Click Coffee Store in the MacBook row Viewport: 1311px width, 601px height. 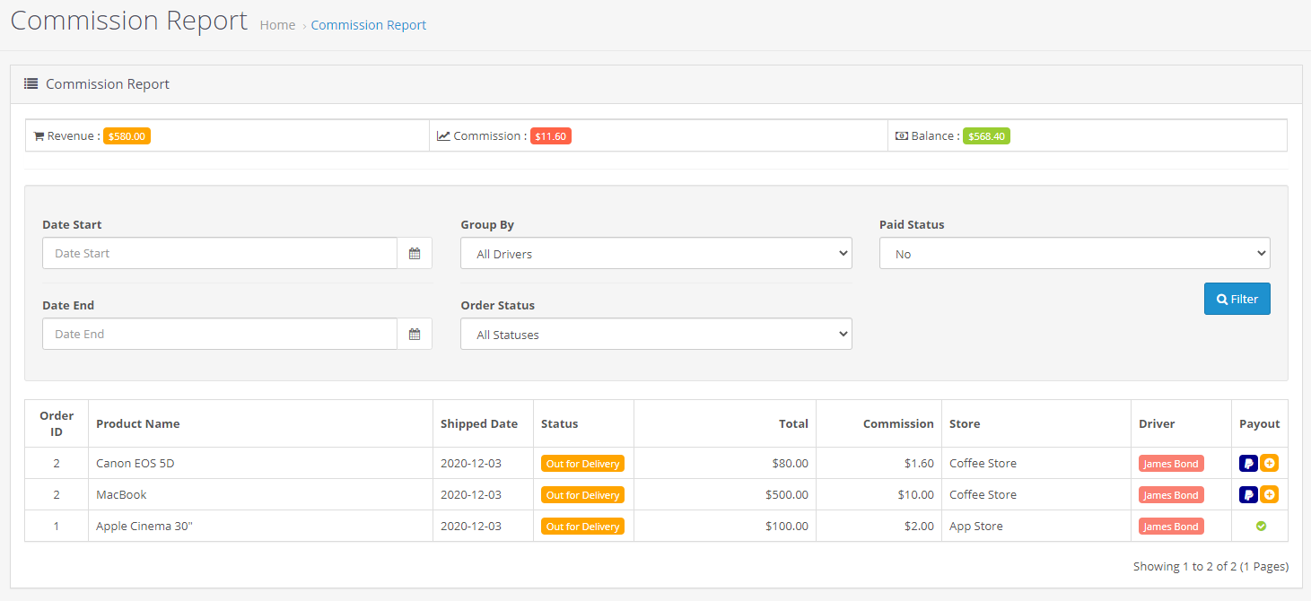point(983,495)
